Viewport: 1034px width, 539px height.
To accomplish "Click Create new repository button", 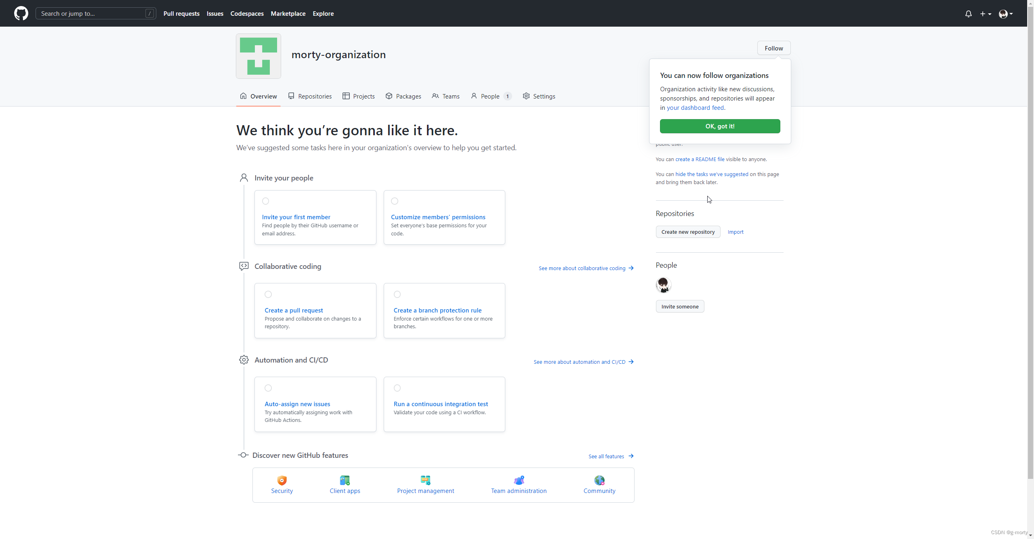I will click(x=688, y=232).
